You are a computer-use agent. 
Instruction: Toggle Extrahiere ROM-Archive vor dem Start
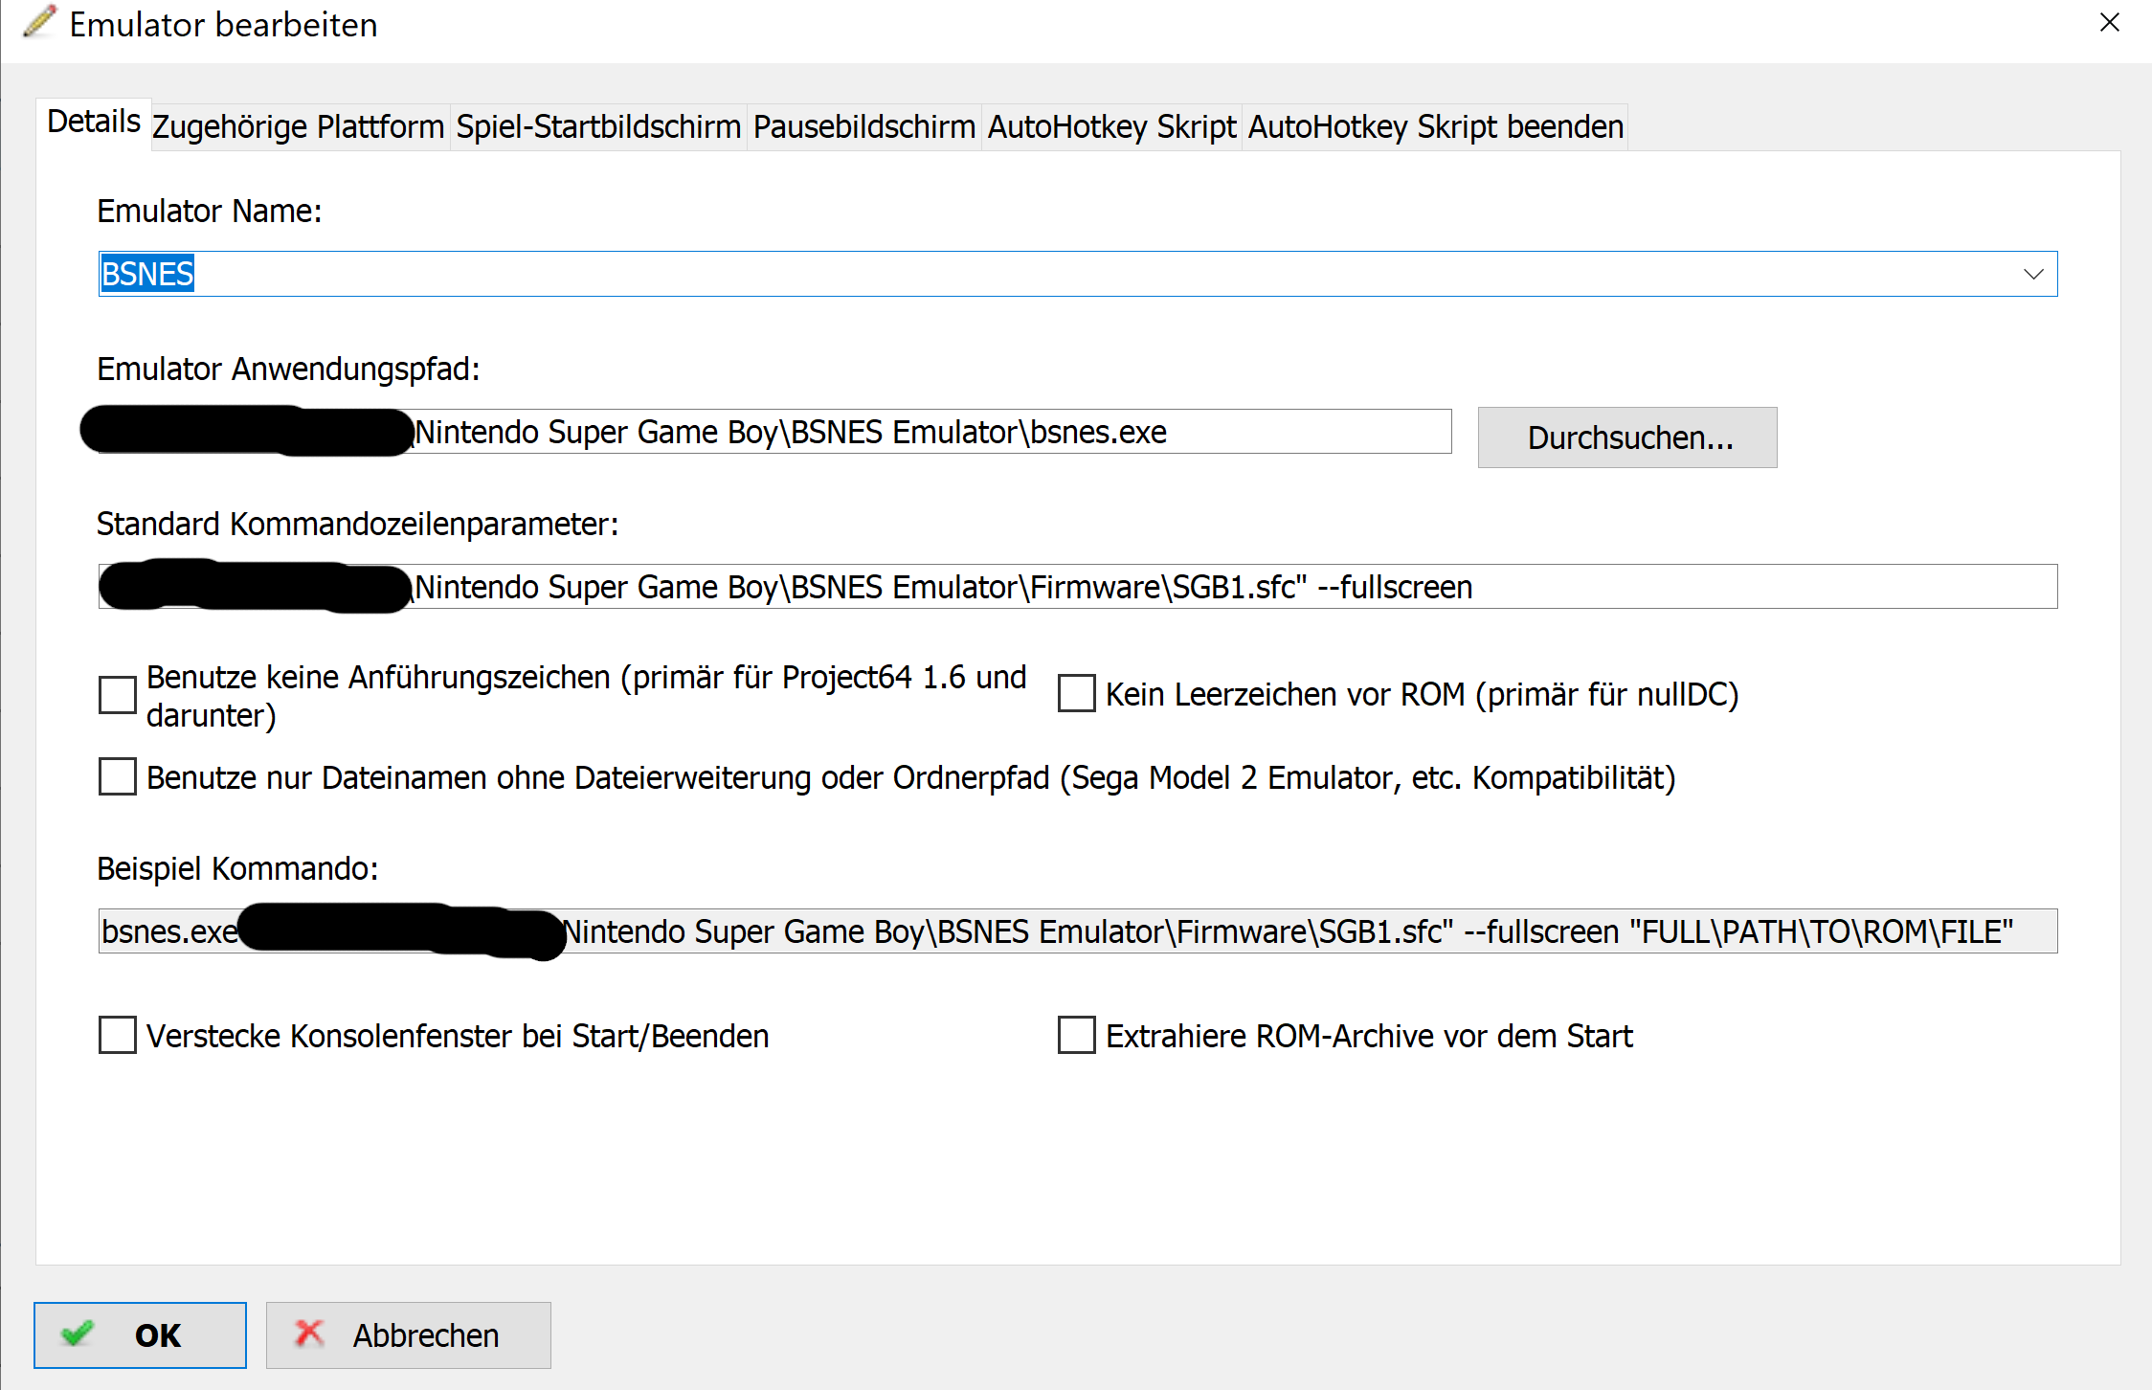pyautogui.click(x=1077, y=1036)
